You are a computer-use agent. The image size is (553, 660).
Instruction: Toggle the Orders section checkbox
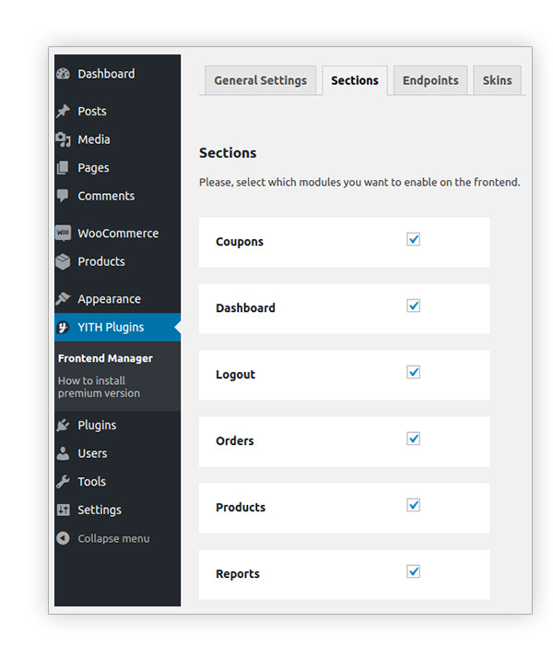tap(413, 438)
